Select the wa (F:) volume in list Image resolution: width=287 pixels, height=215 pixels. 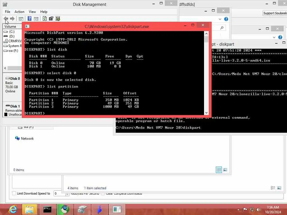(x=11, y=51)
